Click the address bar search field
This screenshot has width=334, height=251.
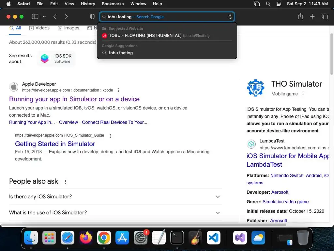click(x=167, y=17)
